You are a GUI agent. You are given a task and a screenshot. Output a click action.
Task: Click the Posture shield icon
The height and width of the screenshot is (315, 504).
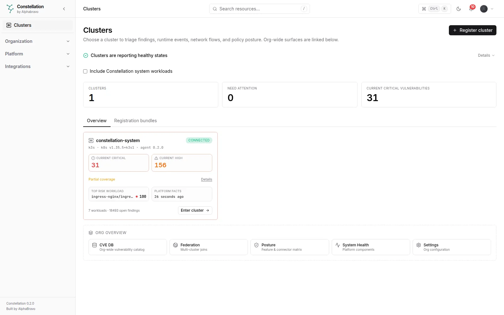click(x=256, y=245)
